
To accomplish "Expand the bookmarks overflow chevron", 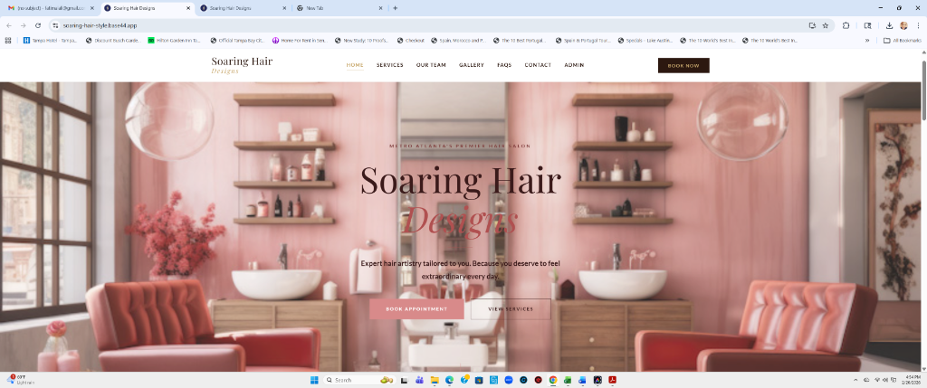I will [867, 40].
